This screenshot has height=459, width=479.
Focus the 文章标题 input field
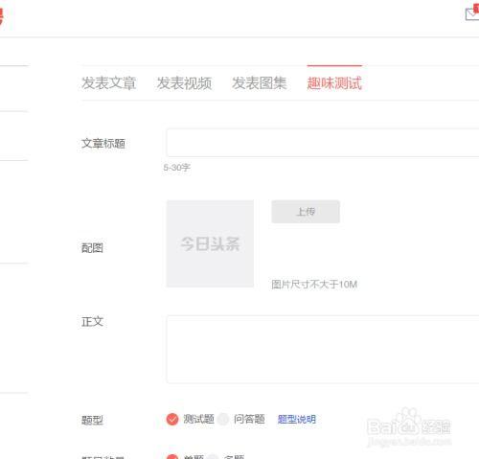[323, 143]
